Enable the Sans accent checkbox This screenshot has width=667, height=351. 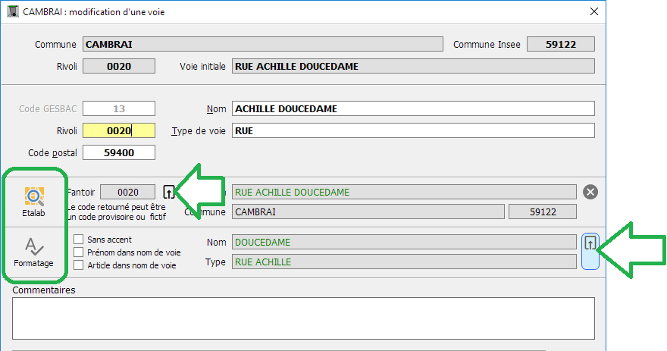79,240
